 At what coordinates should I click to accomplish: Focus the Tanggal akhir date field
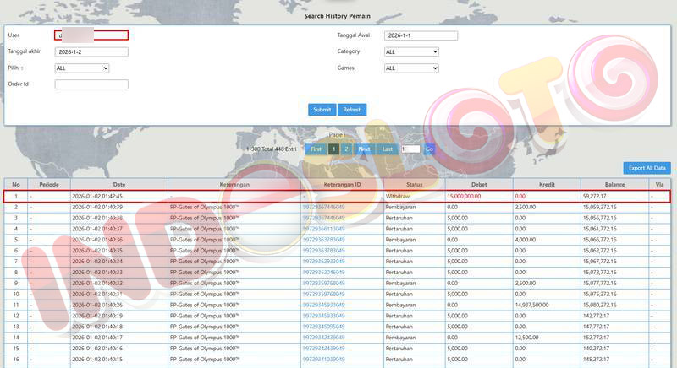(91, 51)
